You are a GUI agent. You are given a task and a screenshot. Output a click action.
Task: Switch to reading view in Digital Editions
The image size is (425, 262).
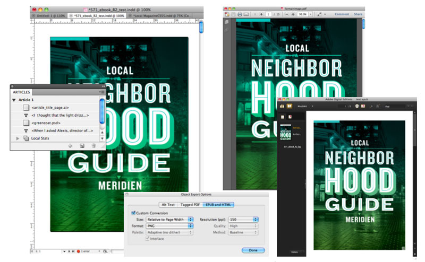[290, 106]
